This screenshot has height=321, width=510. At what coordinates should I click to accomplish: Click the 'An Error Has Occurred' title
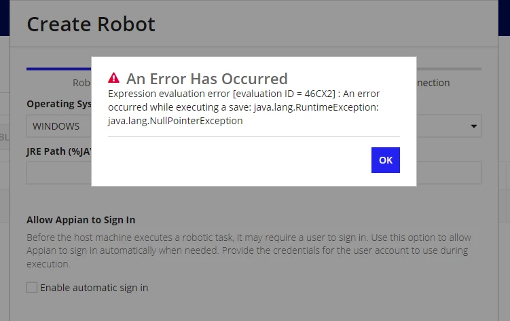(x=207, y=79)
